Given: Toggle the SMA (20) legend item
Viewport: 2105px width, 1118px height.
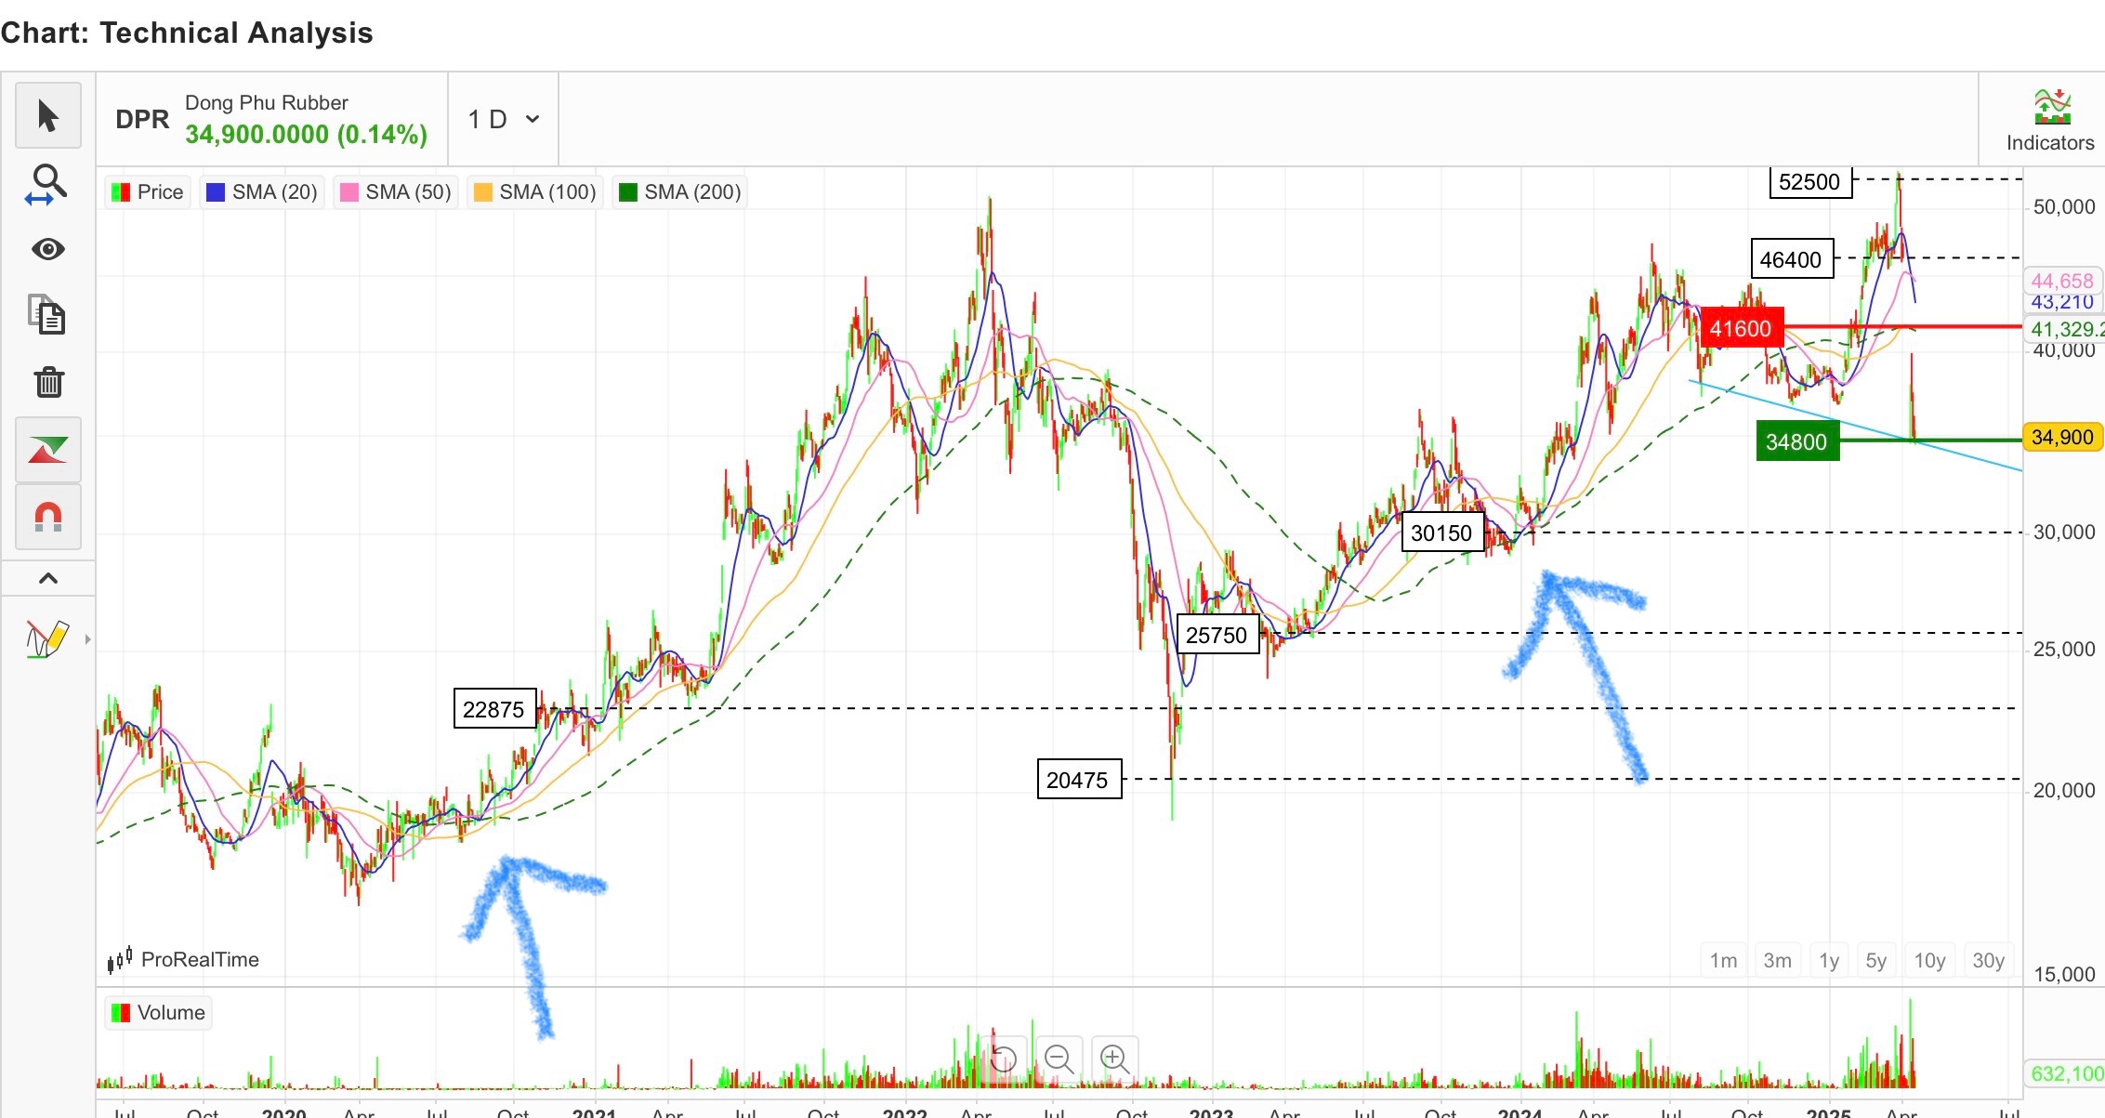Looking at the screenshot, I should coord(263,192).
